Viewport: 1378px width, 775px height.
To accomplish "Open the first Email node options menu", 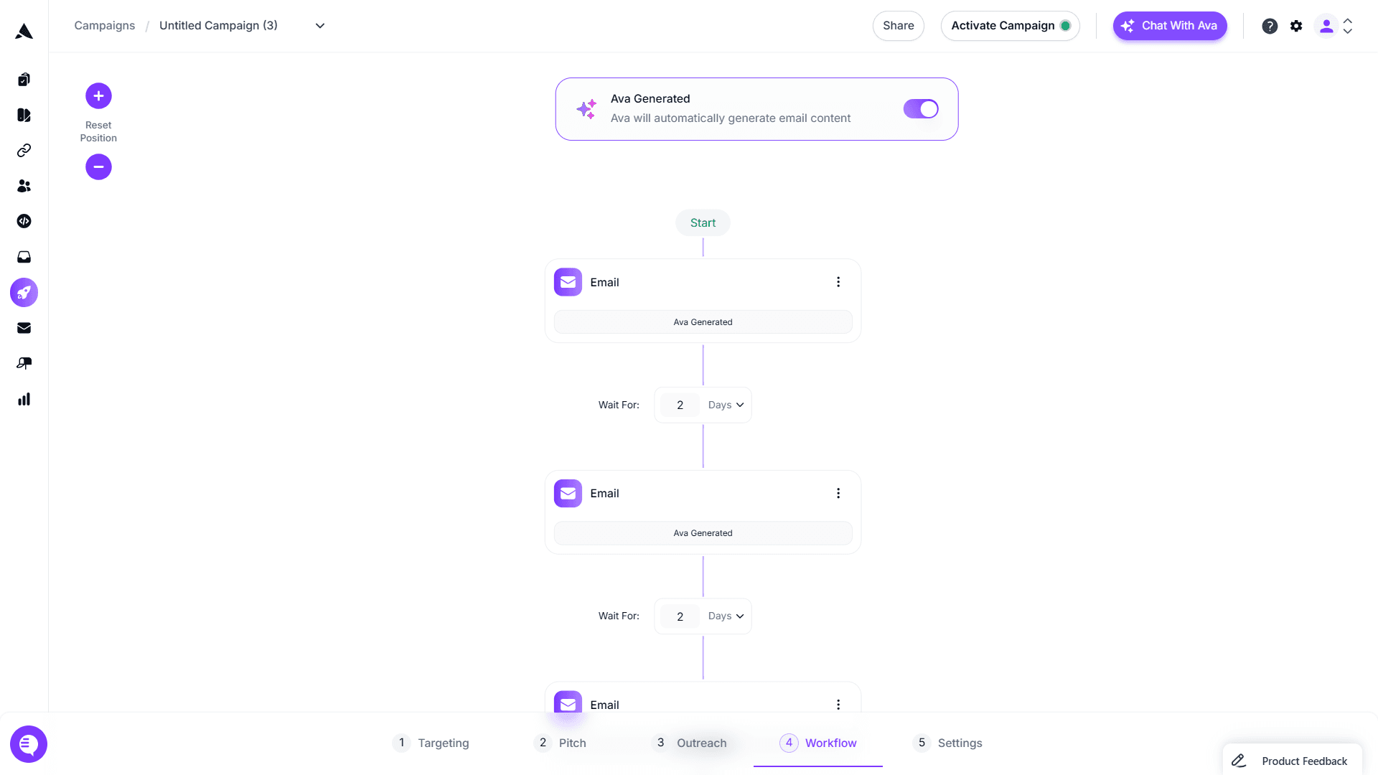I will coord(838,281).
